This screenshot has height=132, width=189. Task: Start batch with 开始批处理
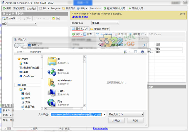point(136,8)
